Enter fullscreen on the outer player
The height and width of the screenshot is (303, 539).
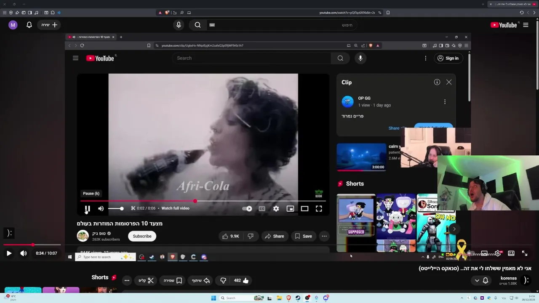525,253
